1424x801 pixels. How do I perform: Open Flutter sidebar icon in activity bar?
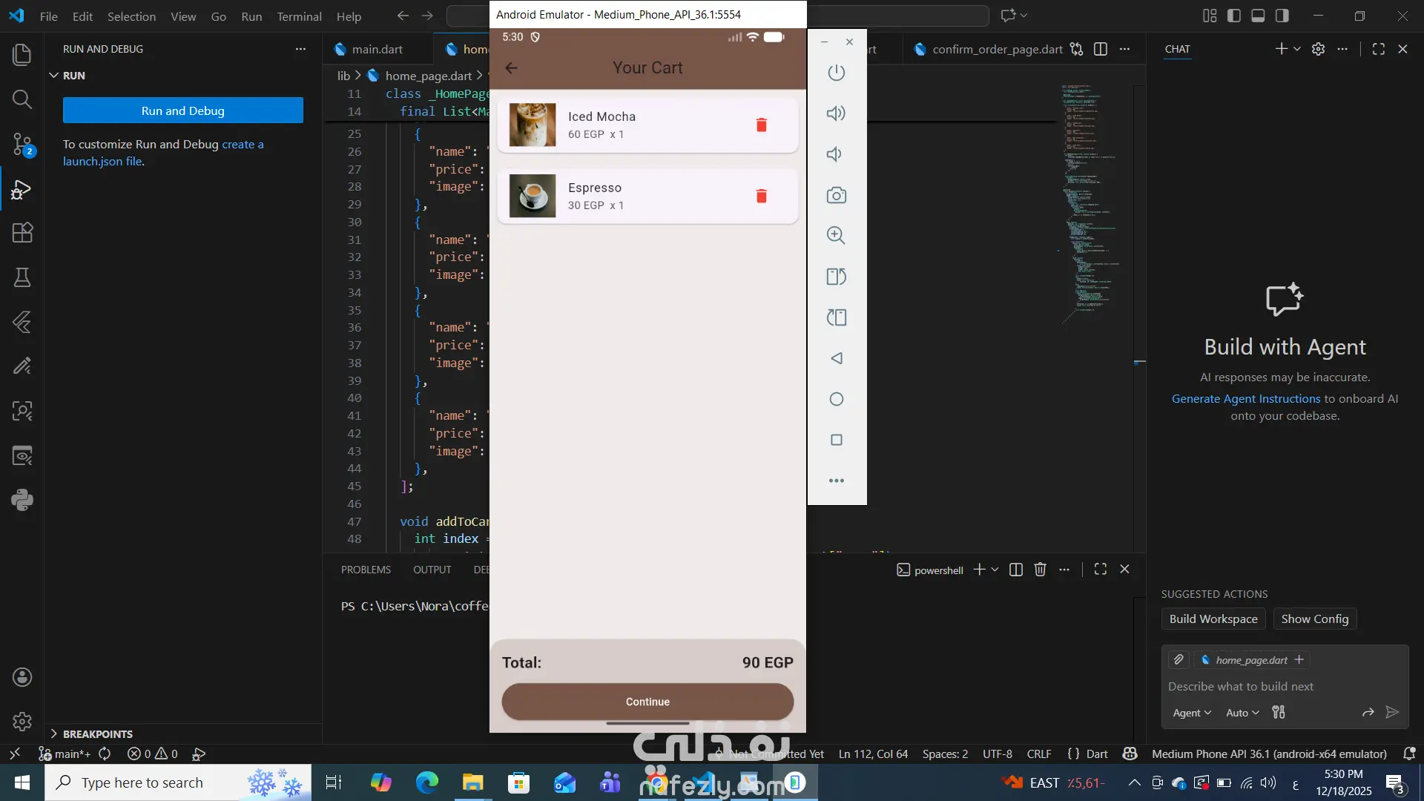pyautogui.click(x=22, y=322)
